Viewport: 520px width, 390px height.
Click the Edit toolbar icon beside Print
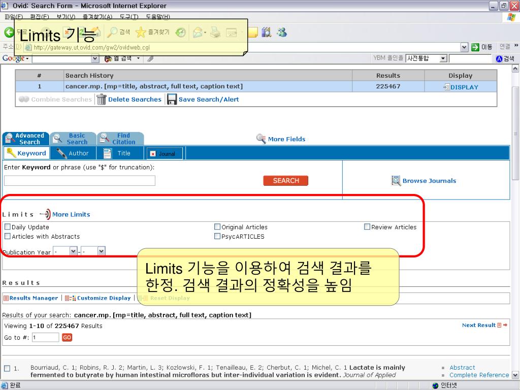tap(231, 32)
